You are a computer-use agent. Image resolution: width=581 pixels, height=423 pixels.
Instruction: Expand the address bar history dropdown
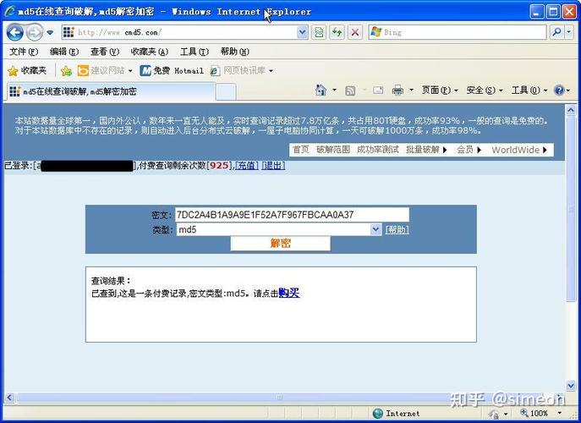click(303, 33)
